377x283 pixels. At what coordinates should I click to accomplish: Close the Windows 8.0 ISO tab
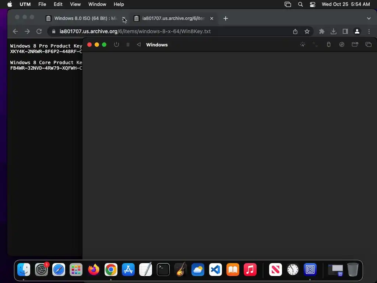pos(124,18)
